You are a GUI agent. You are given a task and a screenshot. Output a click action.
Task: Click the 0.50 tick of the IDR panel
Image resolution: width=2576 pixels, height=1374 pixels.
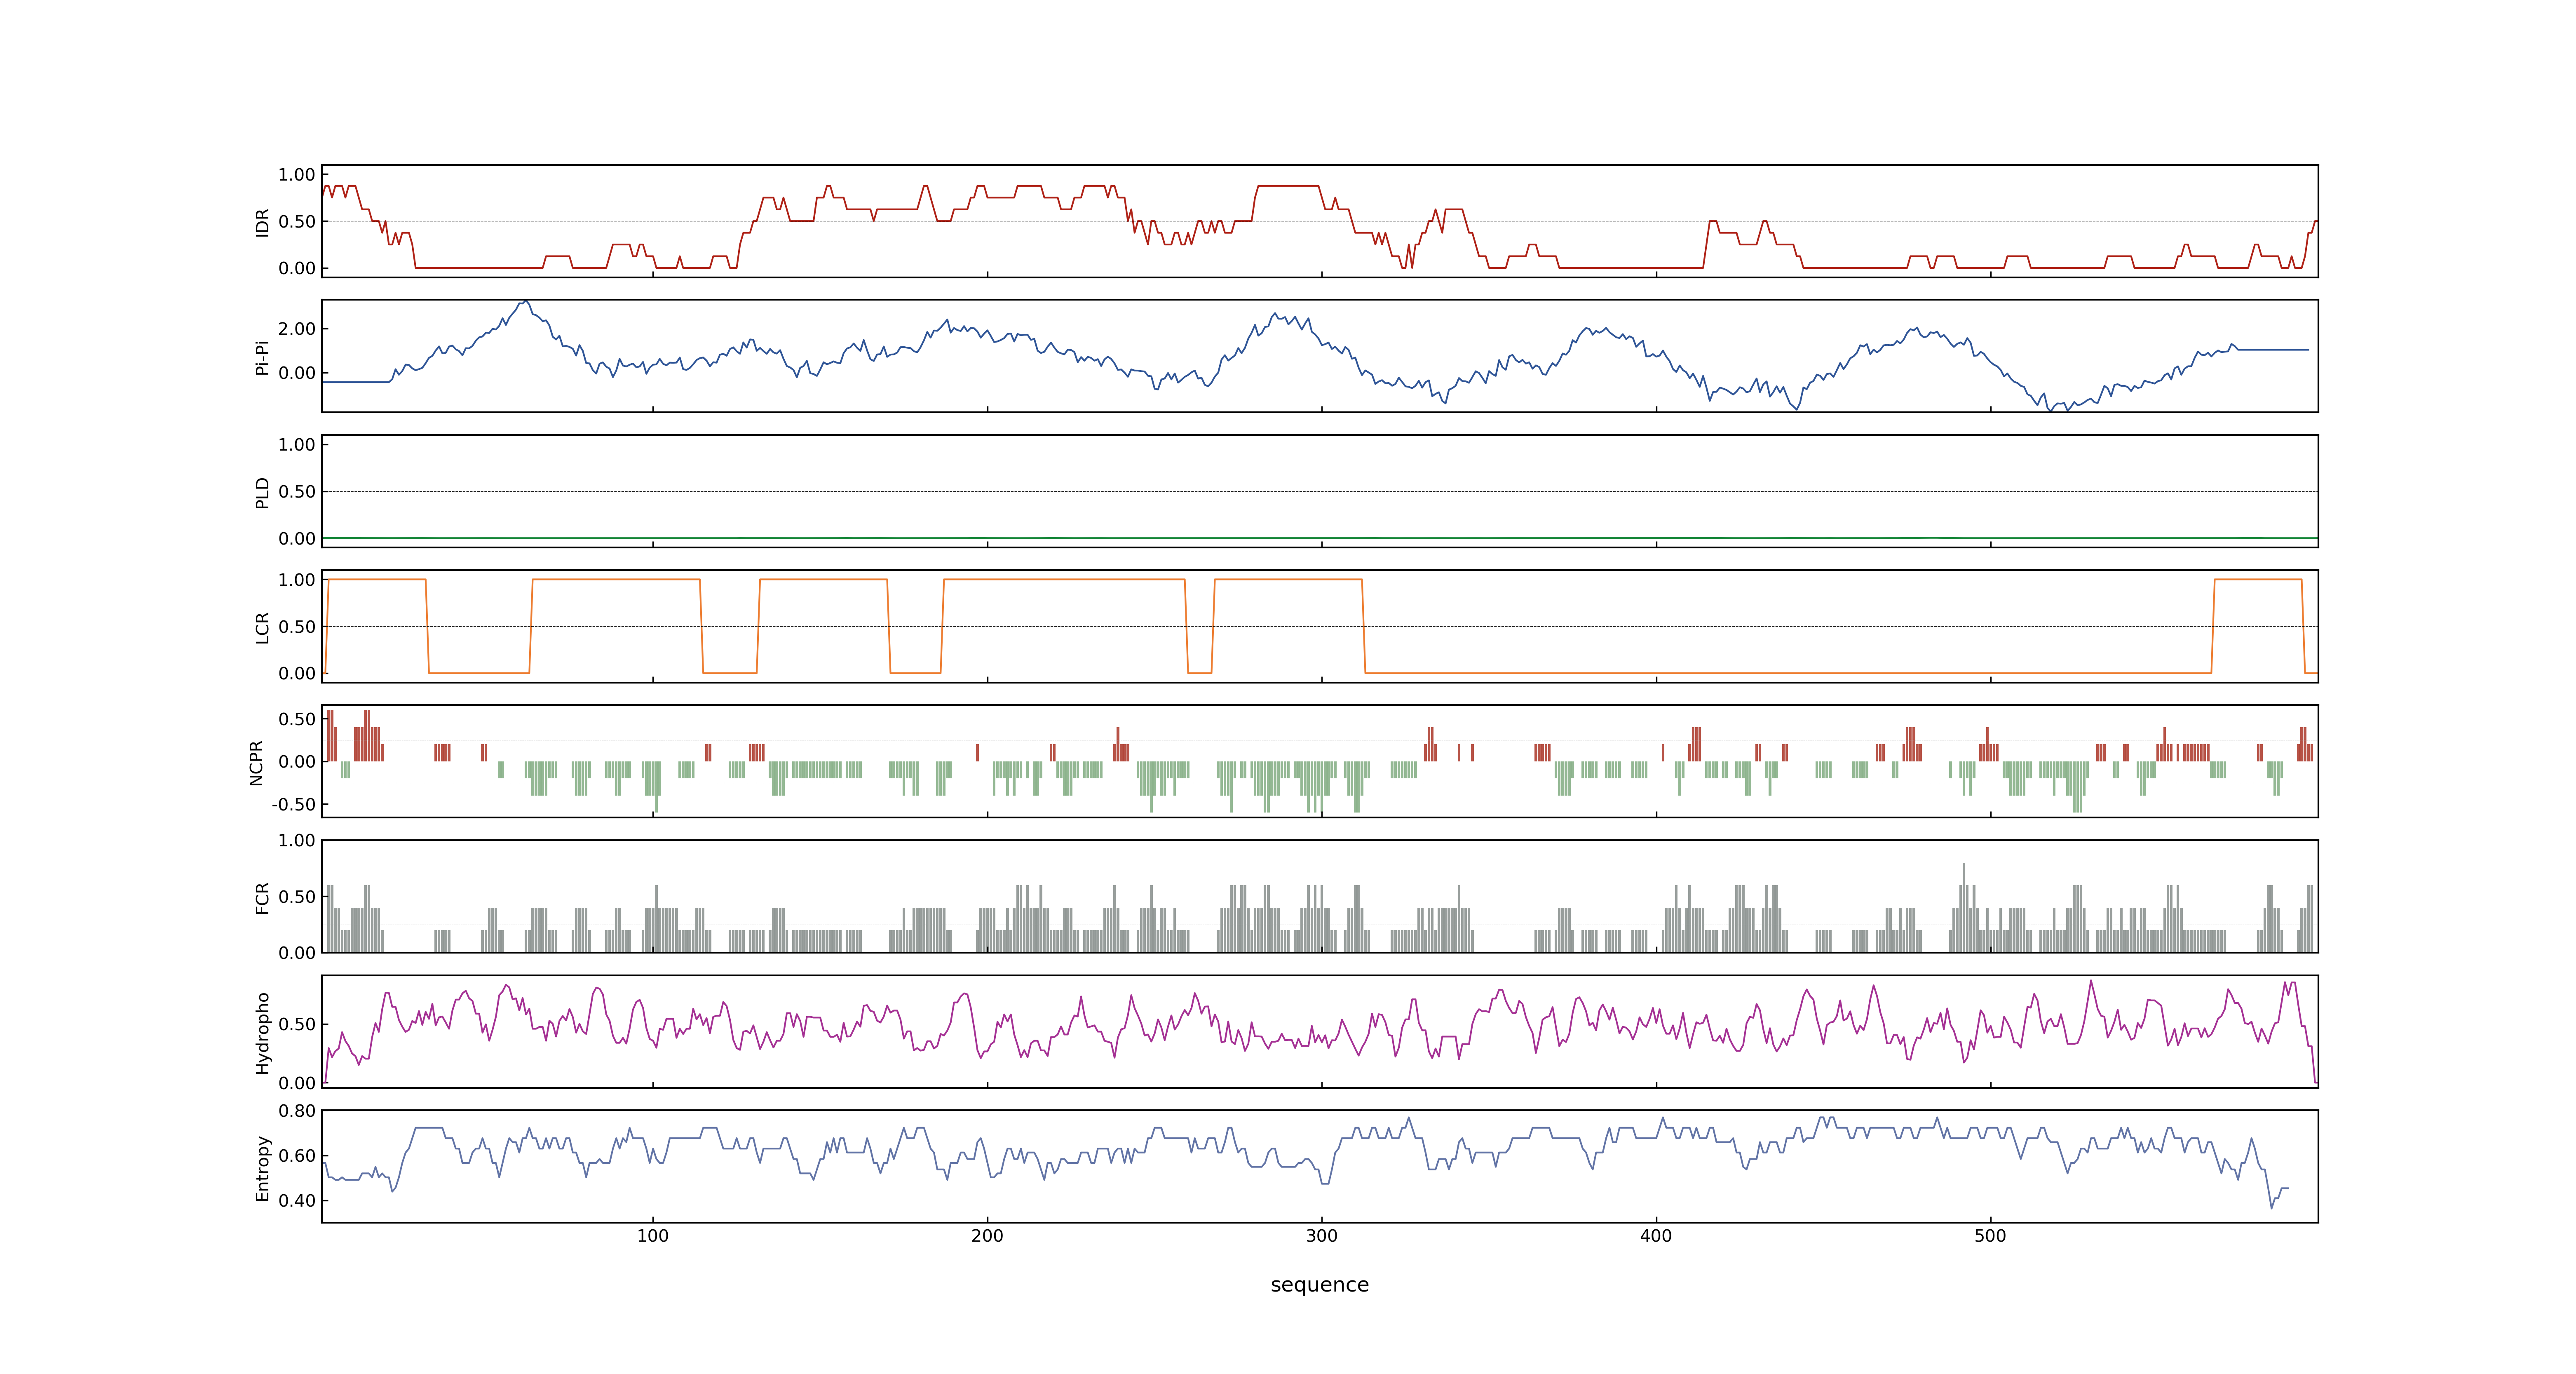pyautogui.click(x=297, y=222)
